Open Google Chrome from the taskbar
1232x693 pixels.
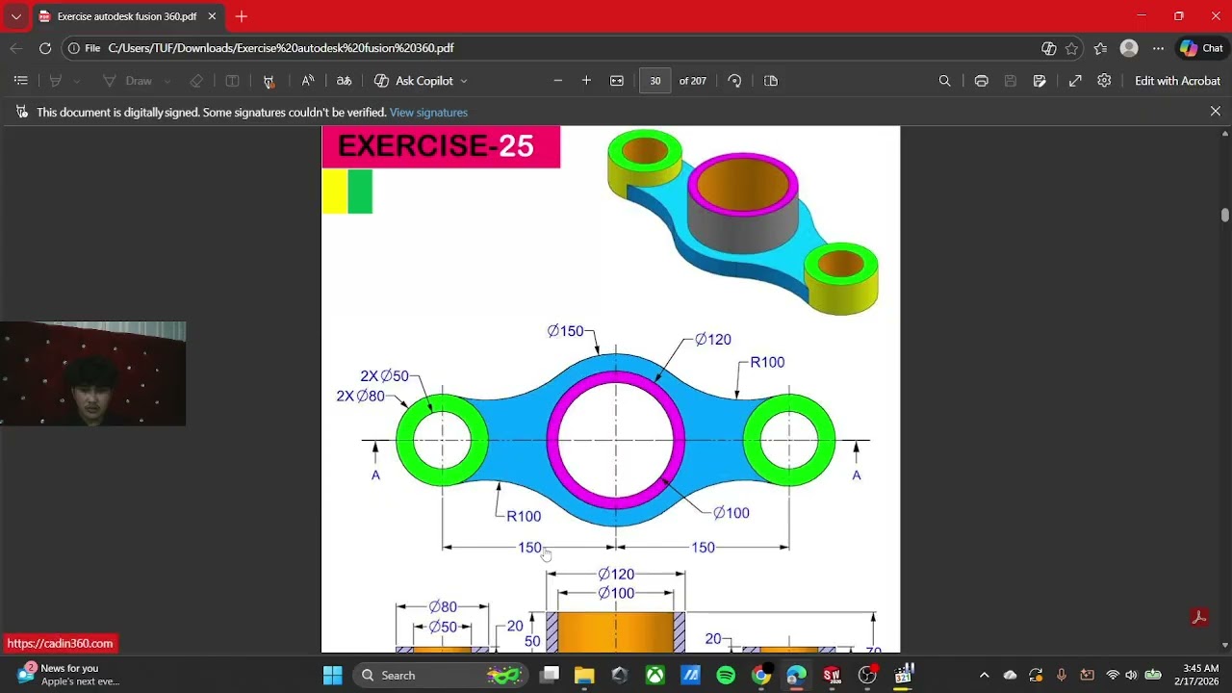tap(761, 675)
